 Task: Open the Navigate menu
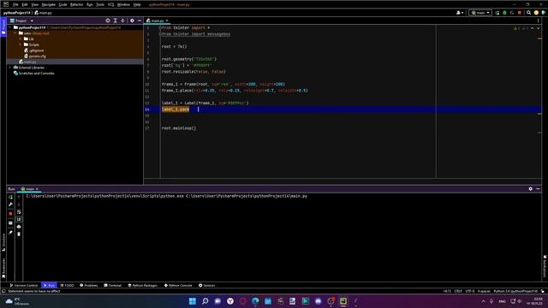[49, 4]
